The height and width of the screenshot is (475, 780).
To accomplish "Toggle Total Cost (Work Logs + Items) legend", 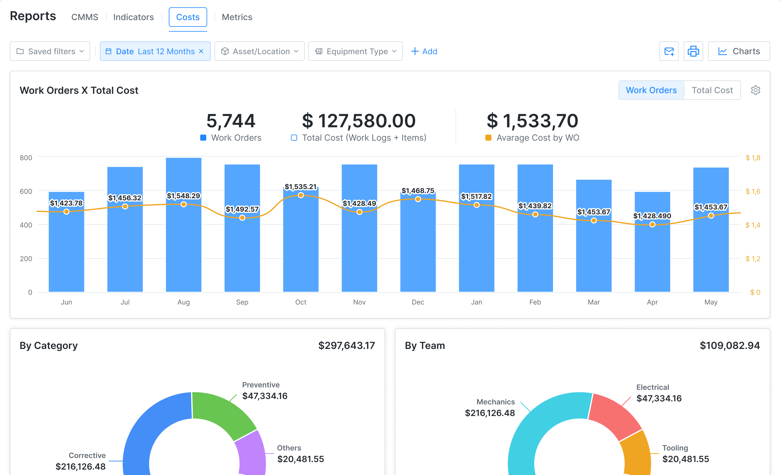I will pos(294,138).
